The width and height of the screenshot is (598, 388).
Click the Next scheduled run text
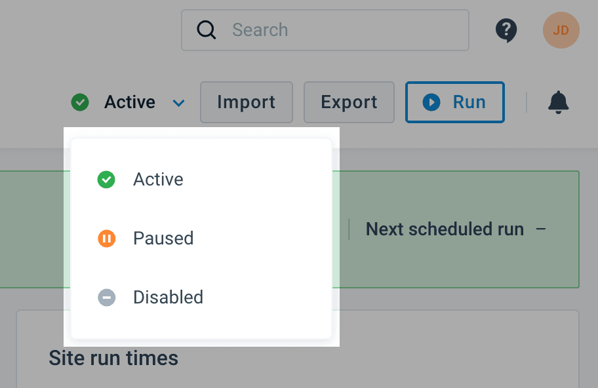(x=445, y=229)
